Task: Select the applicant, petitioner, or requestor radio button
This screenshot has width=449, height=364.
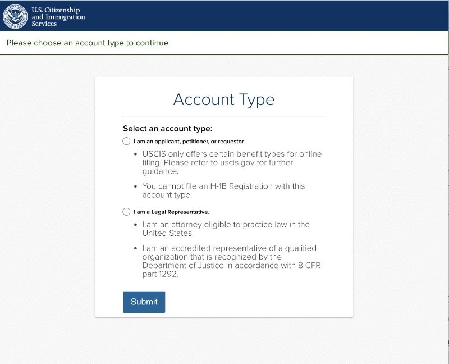Action: [x=126, y=142]
